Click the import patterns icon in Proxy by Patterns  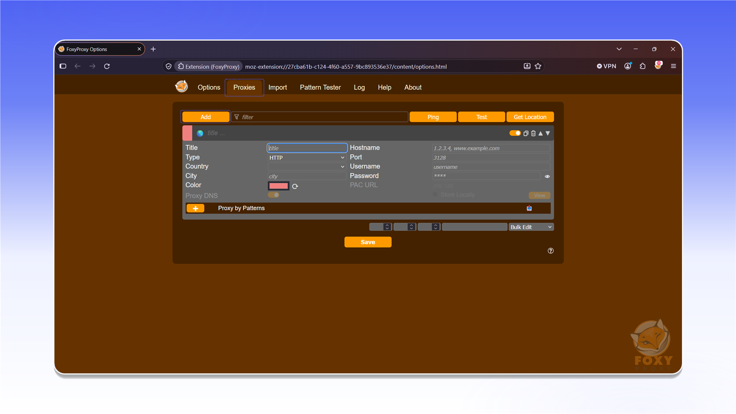pos(529,208)
